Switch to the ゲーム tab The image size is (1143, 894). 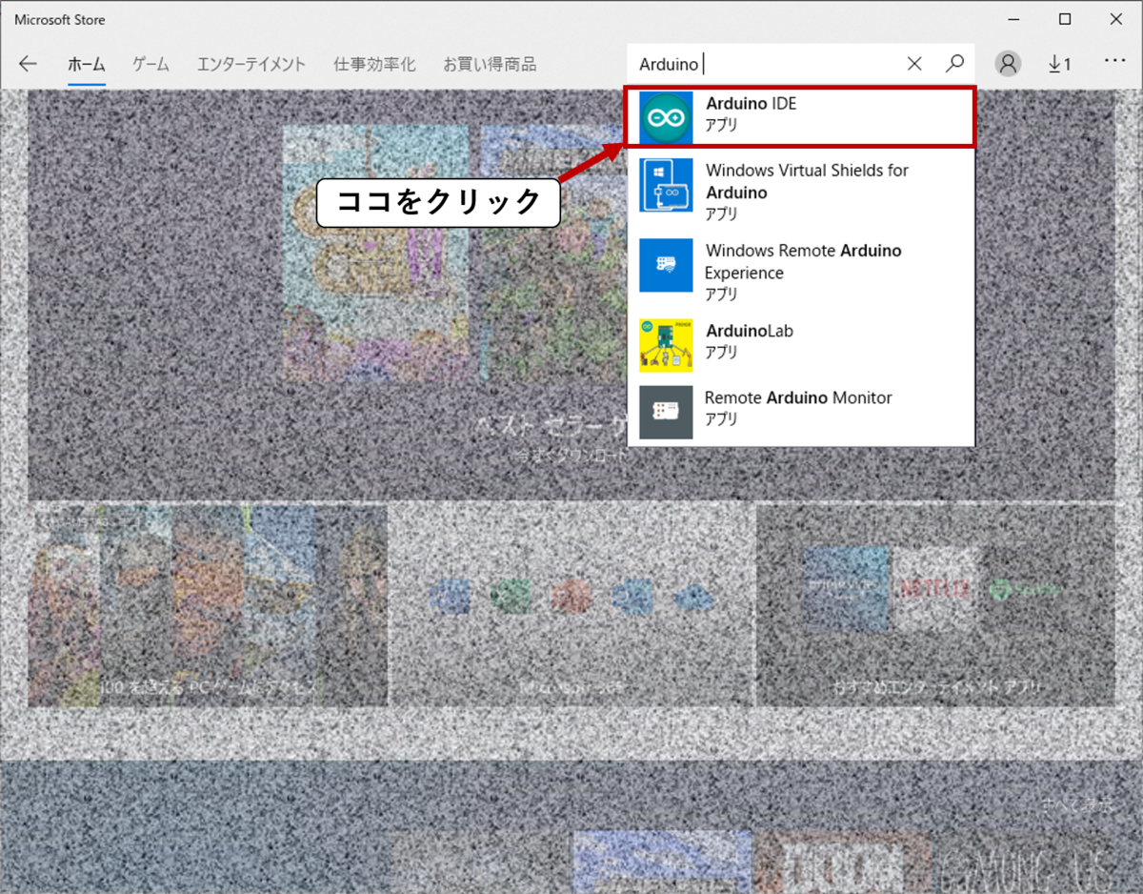pos(150,65)
